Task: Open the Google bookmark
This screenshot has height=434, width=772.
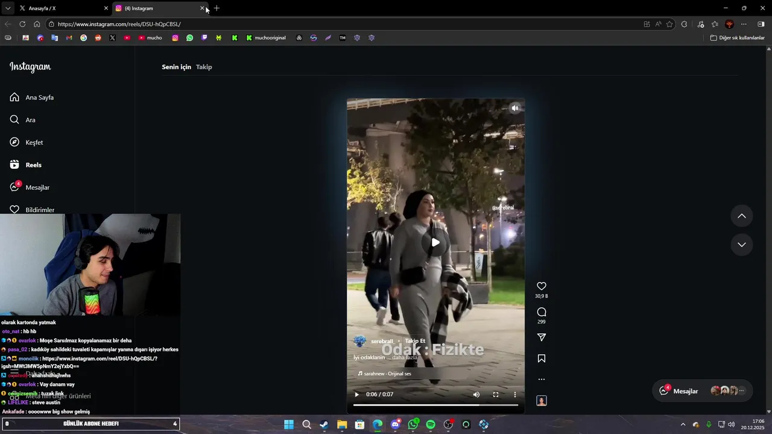Action: coord(83,38)
